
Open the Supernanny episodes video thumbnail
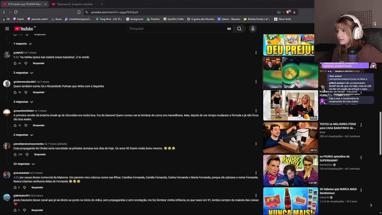click(x=290, y=170)
